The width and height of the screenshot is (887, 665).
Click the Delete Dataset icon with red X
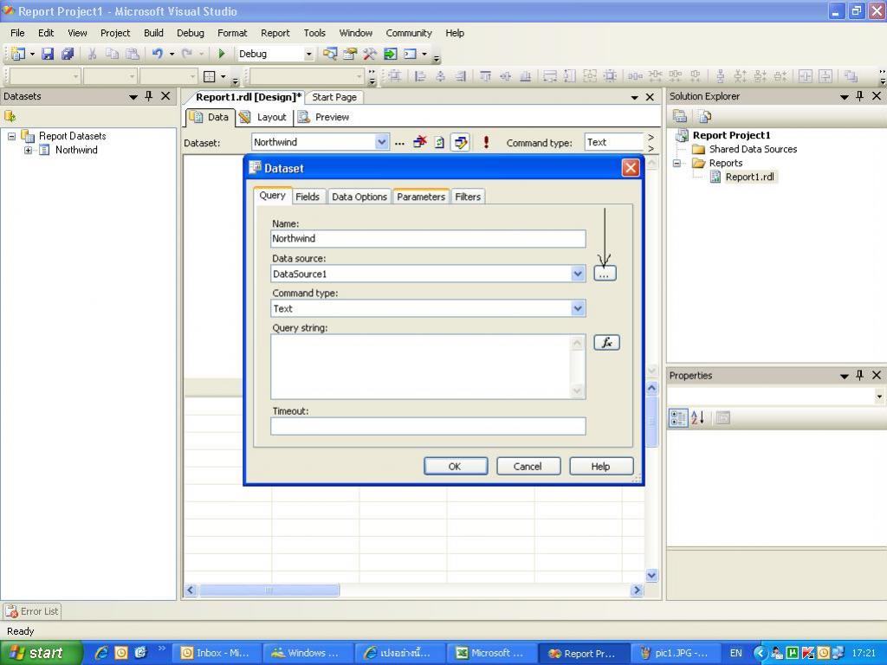(420, 143)
